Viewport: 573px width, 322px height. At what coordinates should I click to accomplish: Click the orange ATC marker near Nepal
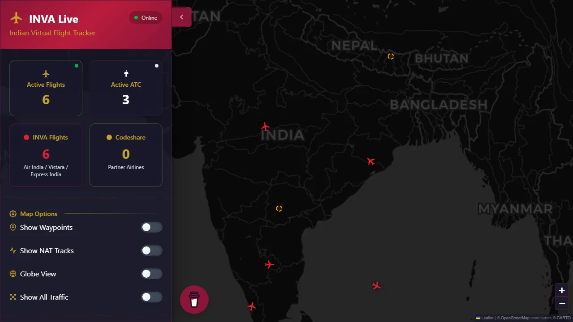pyautogui.click(x=390, y=56)
